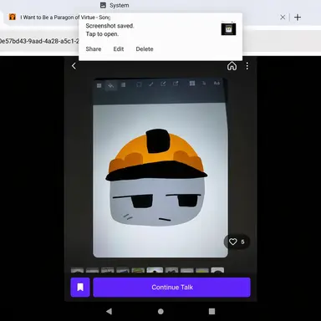Click the Continue Talk button
321x321 pixels.
click(x=172, y=288)
